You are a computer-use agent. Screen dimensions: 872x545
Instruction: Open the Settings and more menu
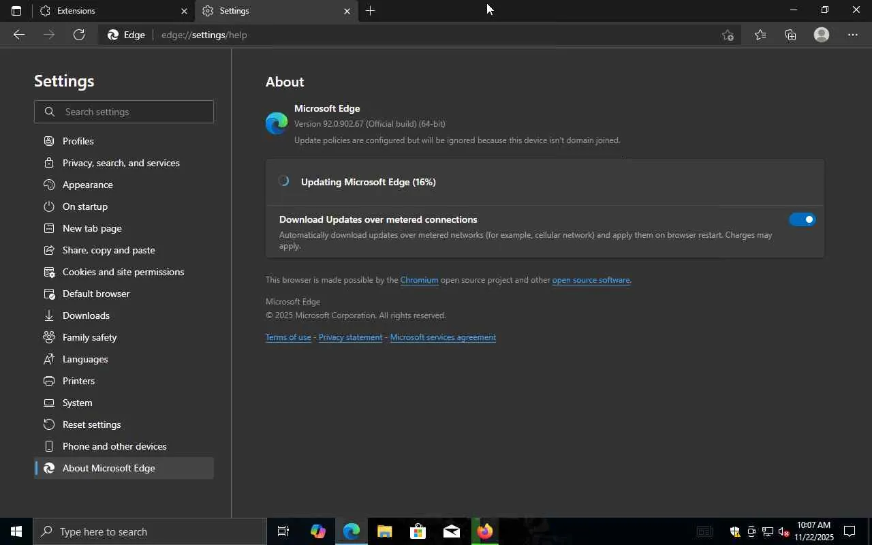[853, 35]
